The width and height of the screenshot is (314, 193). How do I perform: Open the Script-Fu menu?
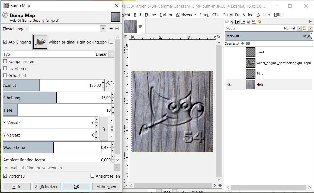point(231,15)
